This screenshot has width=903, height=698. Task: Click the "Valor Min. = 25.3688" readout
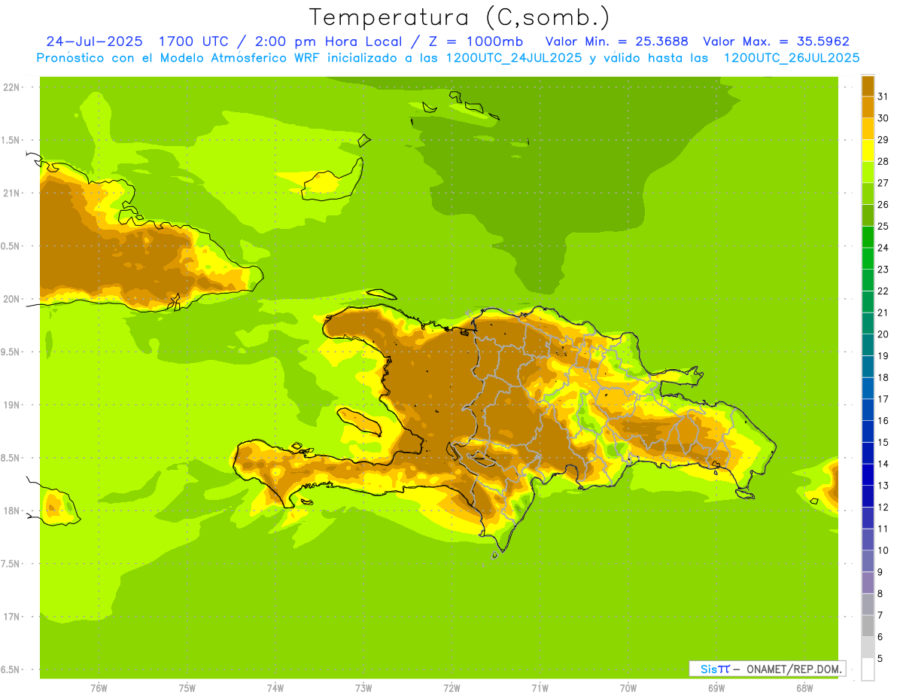click(x=617, y=41)
